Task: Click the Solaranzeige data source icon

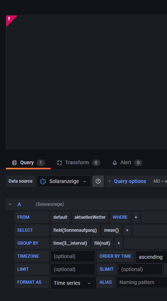Action: click(43, 182)
